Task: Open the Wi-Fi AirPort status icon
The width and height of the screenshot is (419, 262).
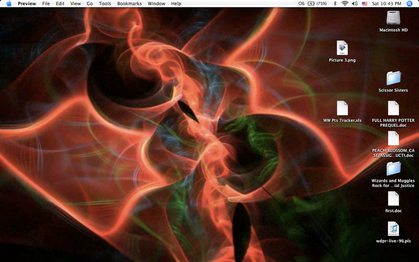Action: [x=345, y=4]
